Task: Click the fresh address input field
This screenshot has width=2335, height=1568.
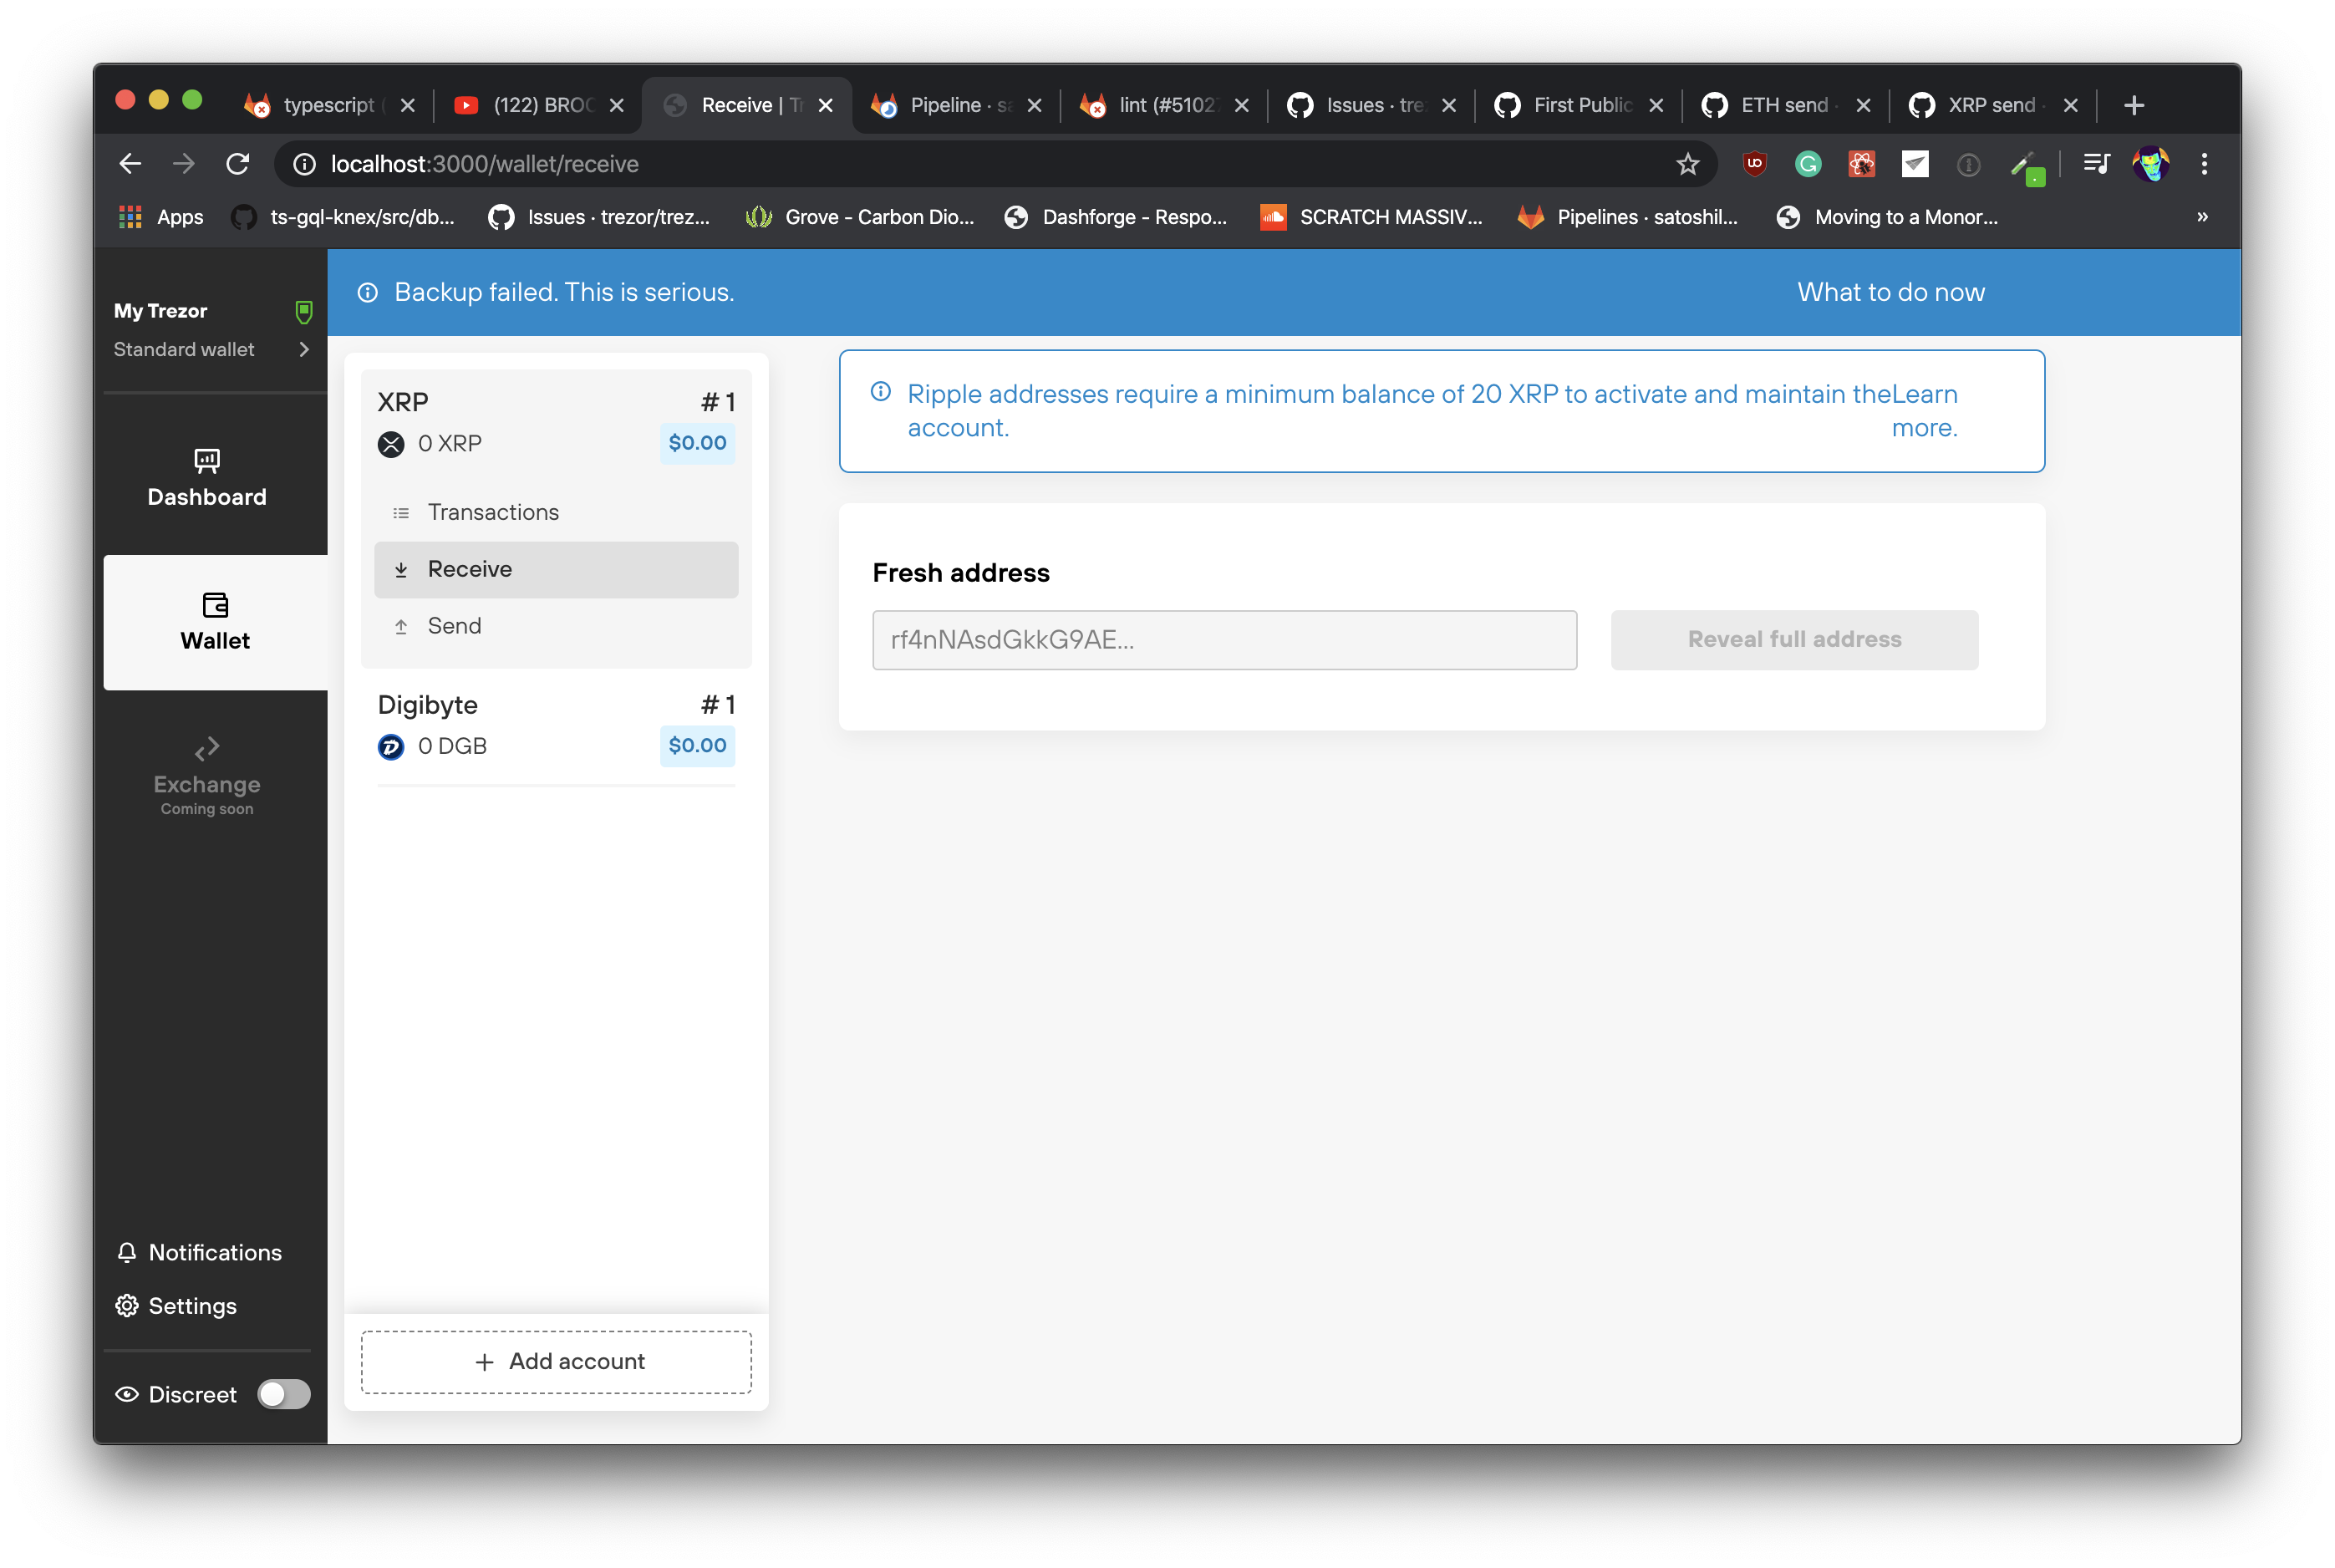Action: pyautogui.click(x=1224, y=640)
